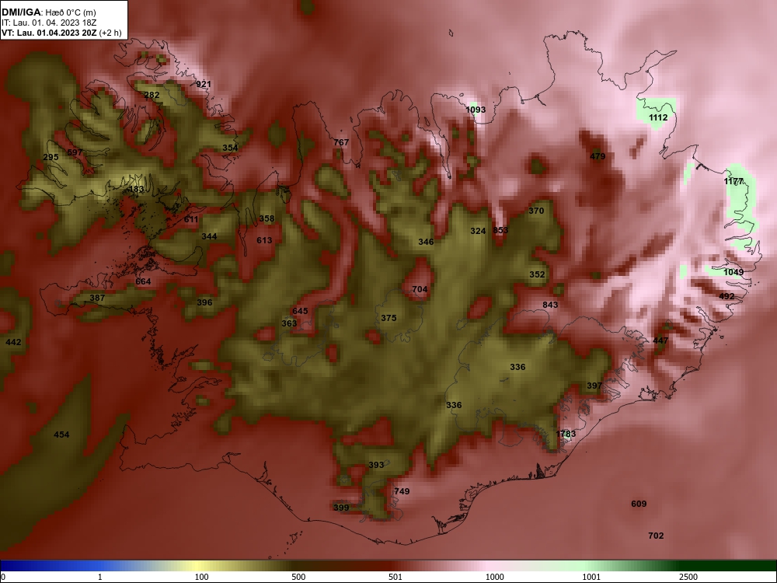This screenshot has width=777, height=583.
Task: Click the header text "DMI/IGA: Hæð 0°C (m)"
Action: [x=49, y=12]
